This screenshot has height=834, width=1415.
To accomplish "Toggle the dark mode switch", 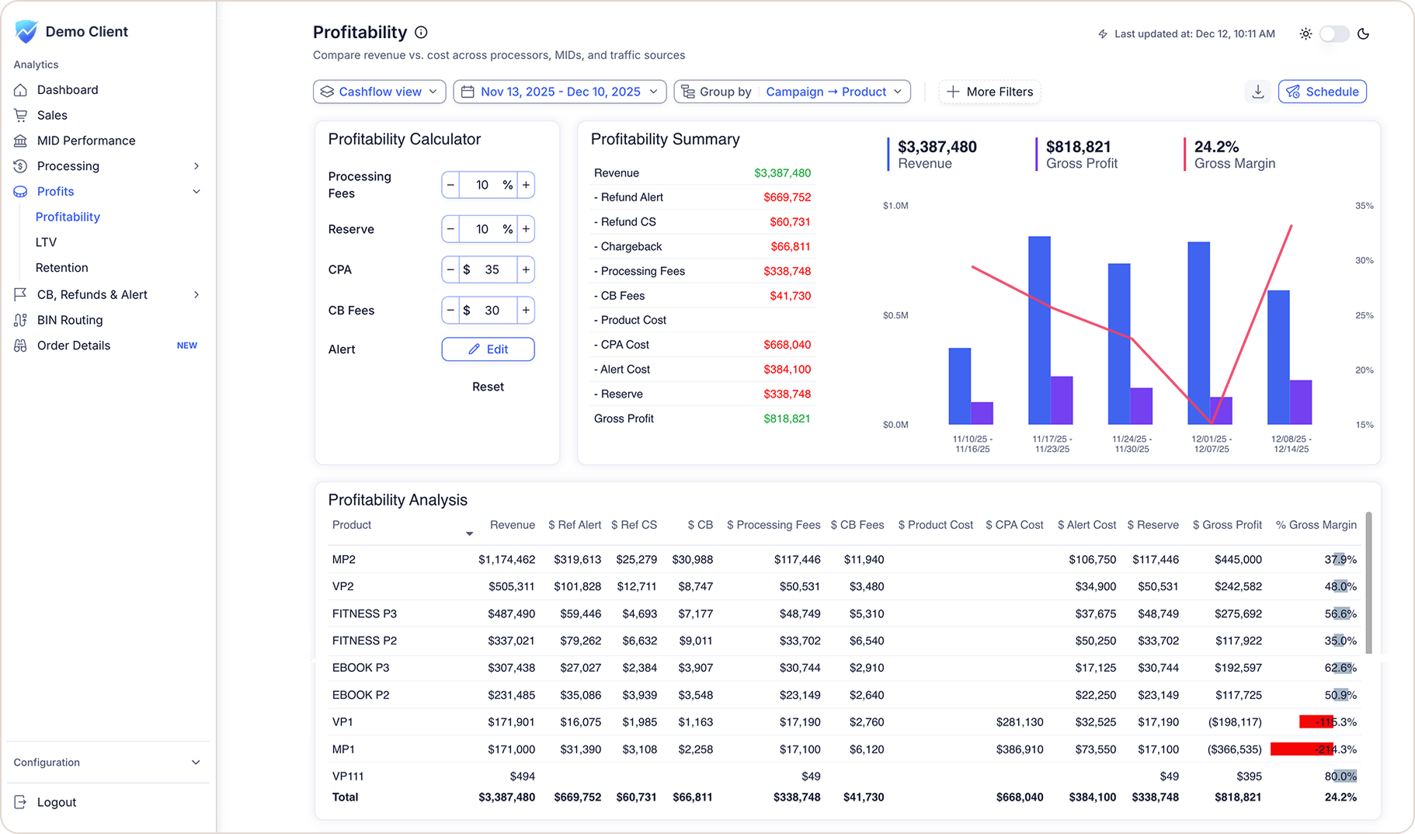I will 1334,34.
